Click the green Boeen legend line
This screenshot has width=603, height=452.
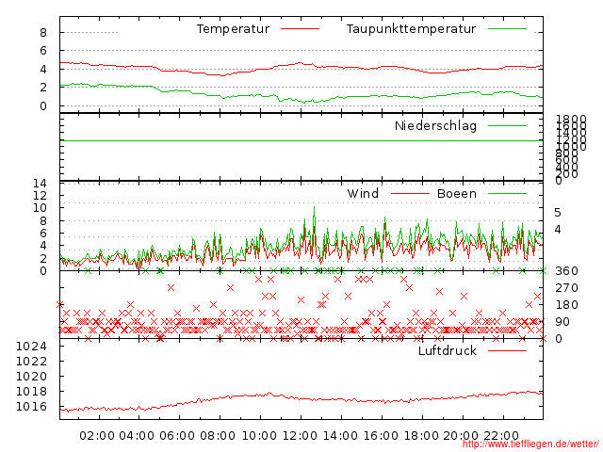[x=507, y=193]
